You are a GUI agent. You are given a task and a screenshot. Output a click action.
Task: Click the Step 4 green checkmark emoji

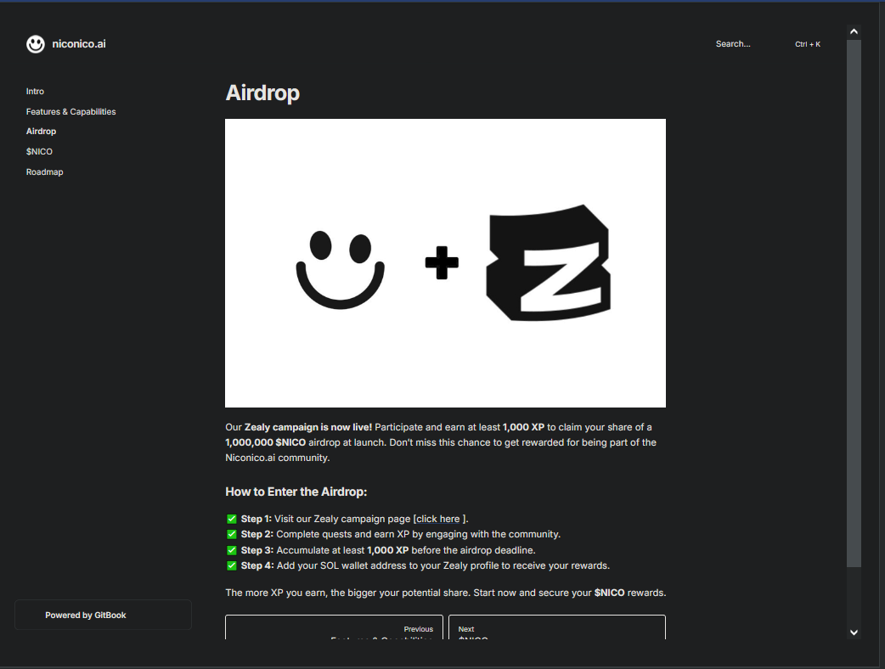pos(231,565)
